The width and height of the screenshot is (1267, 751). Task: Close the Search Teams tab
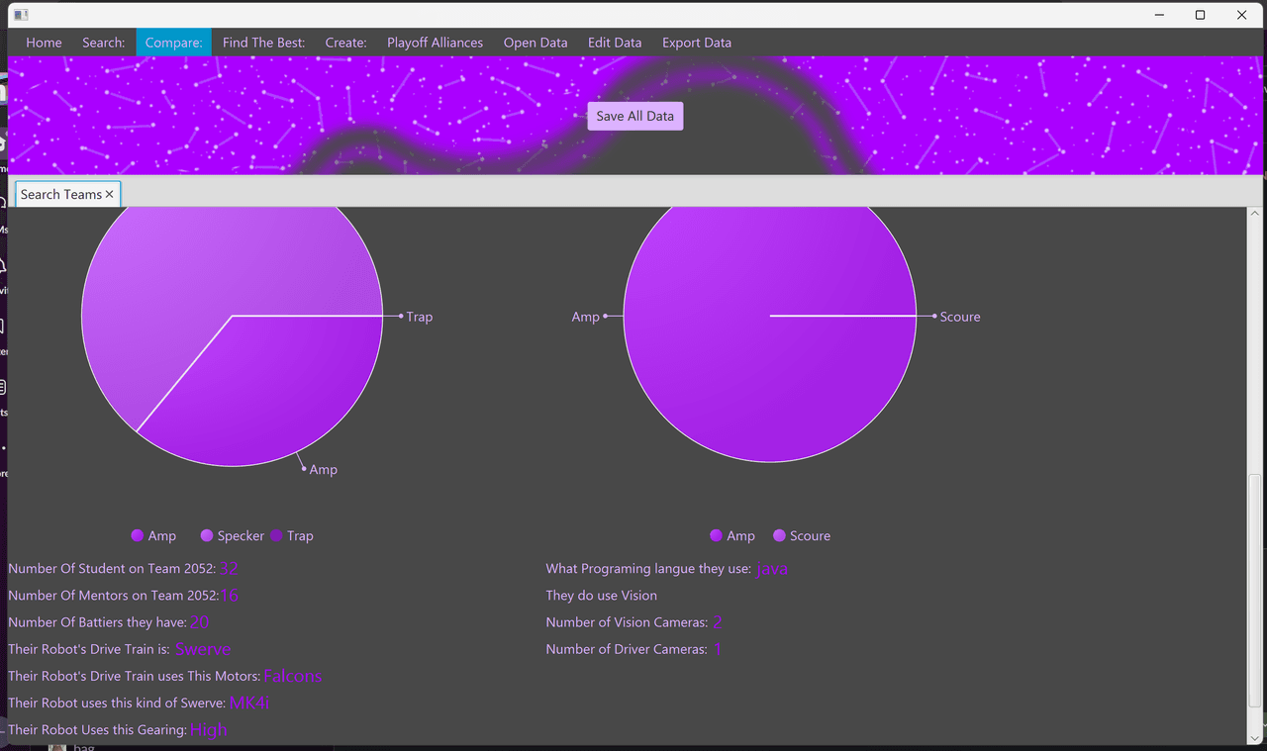110,195
